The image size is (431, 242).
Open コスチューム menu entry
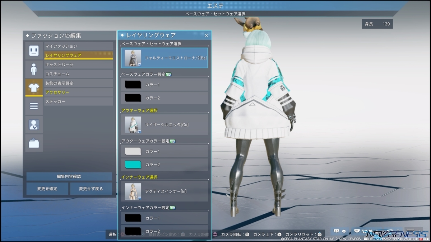click(x=79, y=74)
